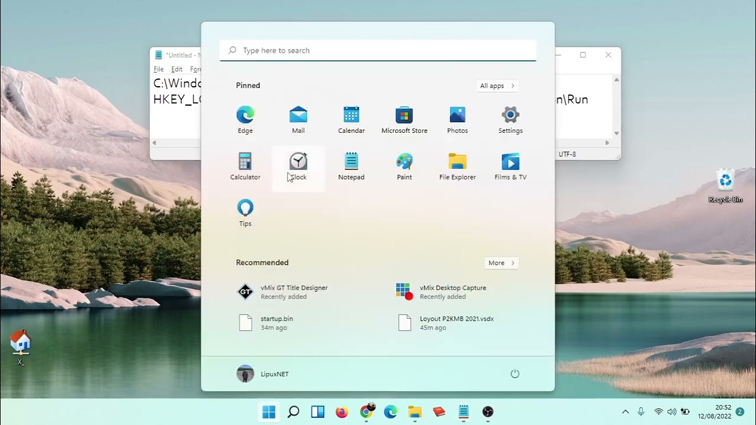The width and height of the screenshot is (756, 425).
Task: Launch Firefox from the taskbar
Action: [x=342, y=412]
